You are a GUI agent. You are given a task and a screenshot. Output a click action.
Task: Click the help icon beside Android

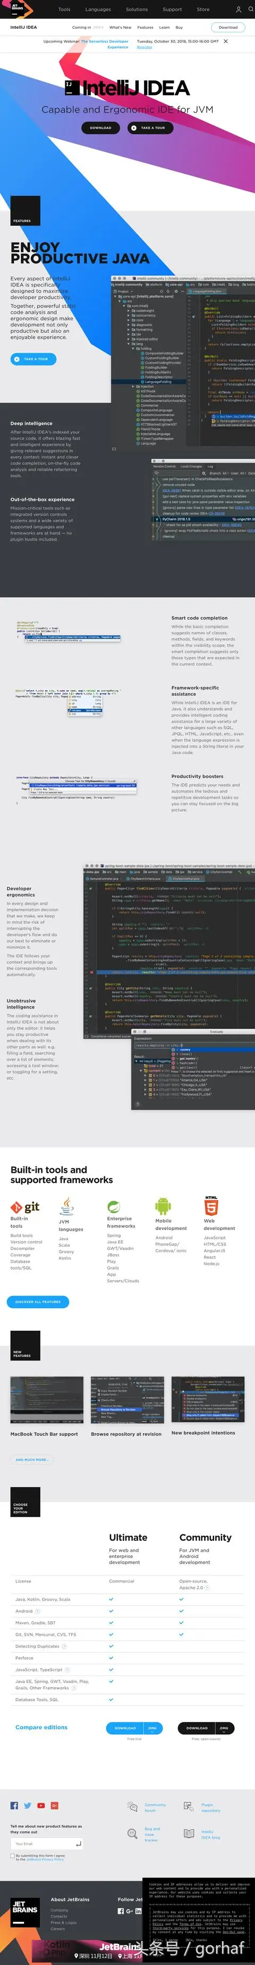38,1610
